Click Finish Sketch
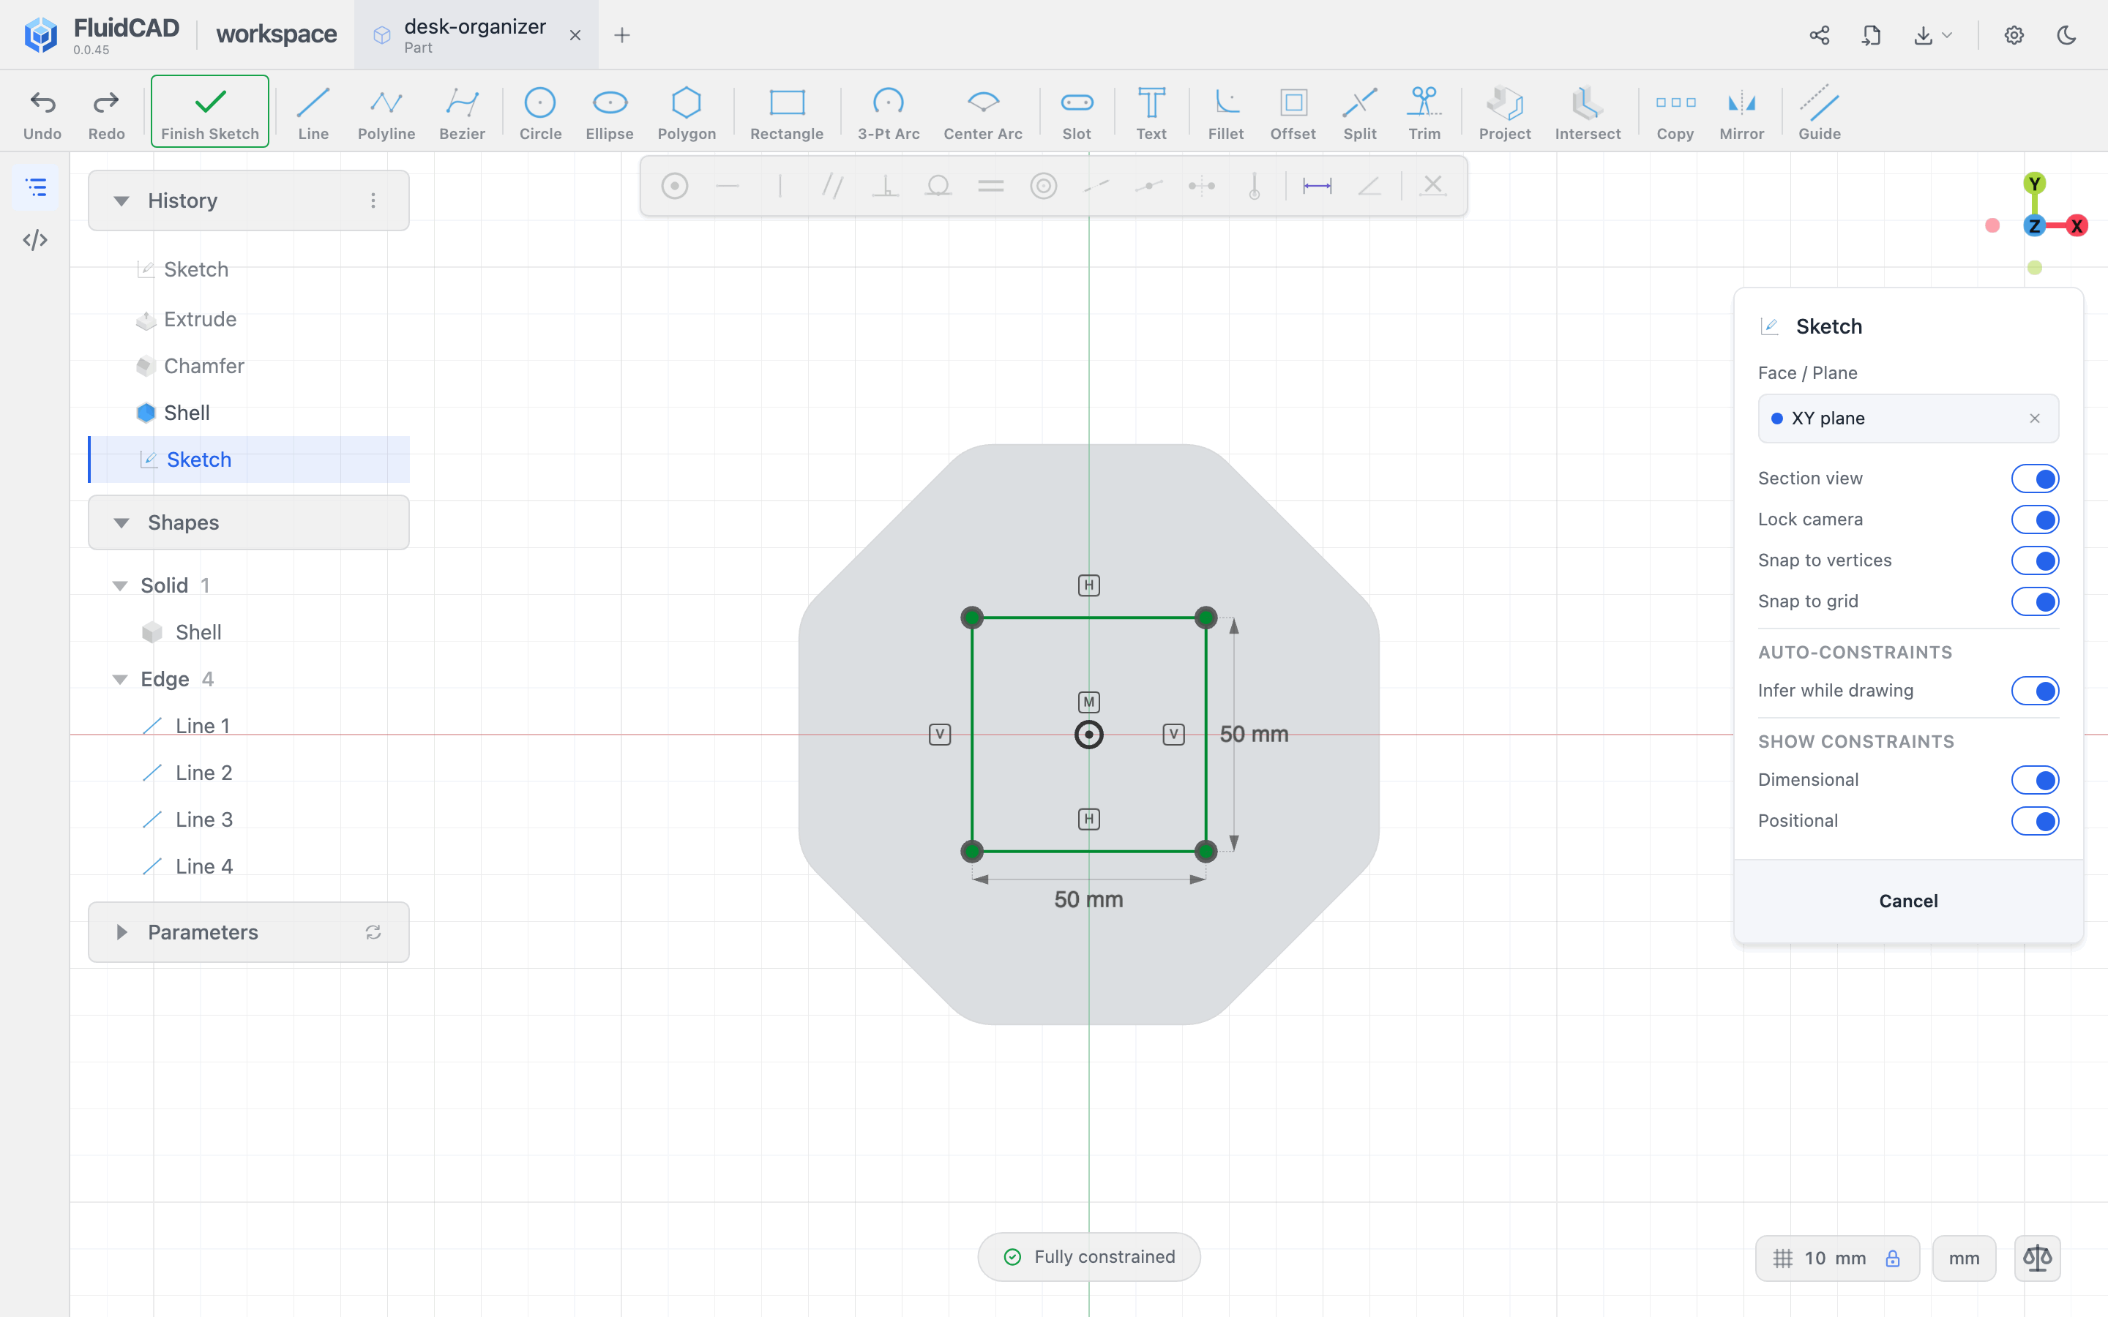The height and width of the screenshot is (1317, 2108). pyautogui.click(x=210, y=111)
